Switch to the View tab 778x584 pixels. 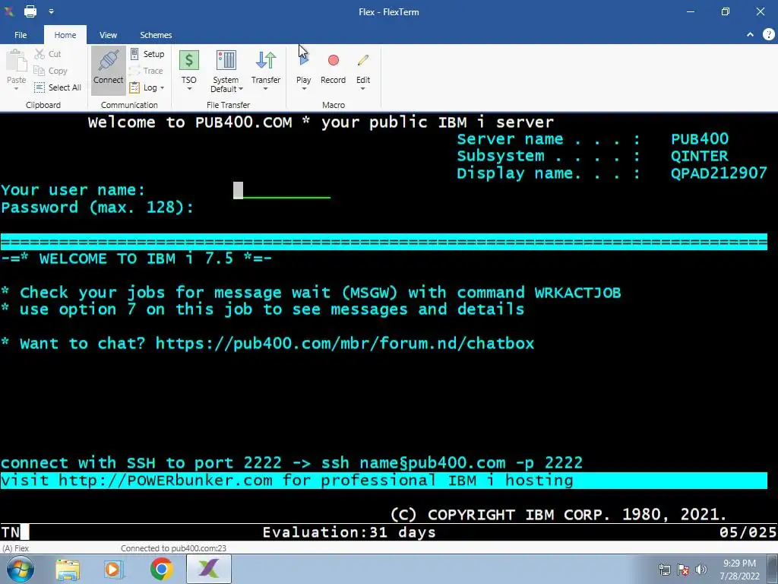pyautogui.click(x=108, y=35)
